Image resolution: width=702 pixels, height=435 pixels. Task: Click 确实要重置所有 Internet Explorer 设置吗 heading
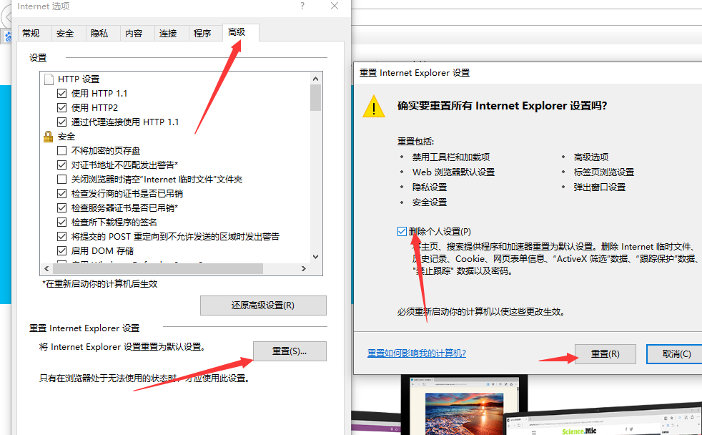click(x=503, y=106)
